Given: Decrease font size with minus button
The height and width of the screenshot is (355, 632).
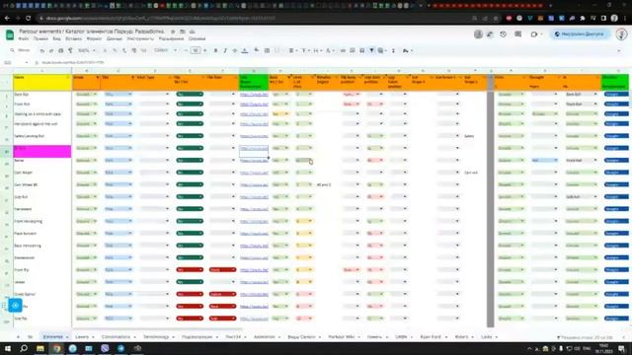Looking at the screenshot, I should tap(186, 50).
